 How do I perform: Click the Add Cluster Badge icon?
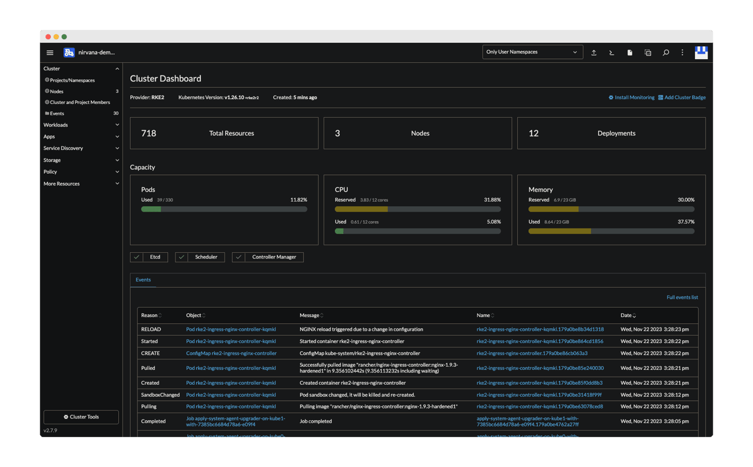pyautogui.click(x=661, y=98)
